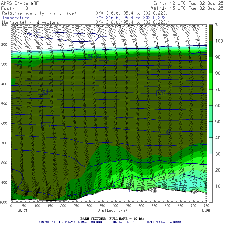Select the 'INTERVAL= 4.0000' contour value
225x225 pixels.
(x=164, y=222)
